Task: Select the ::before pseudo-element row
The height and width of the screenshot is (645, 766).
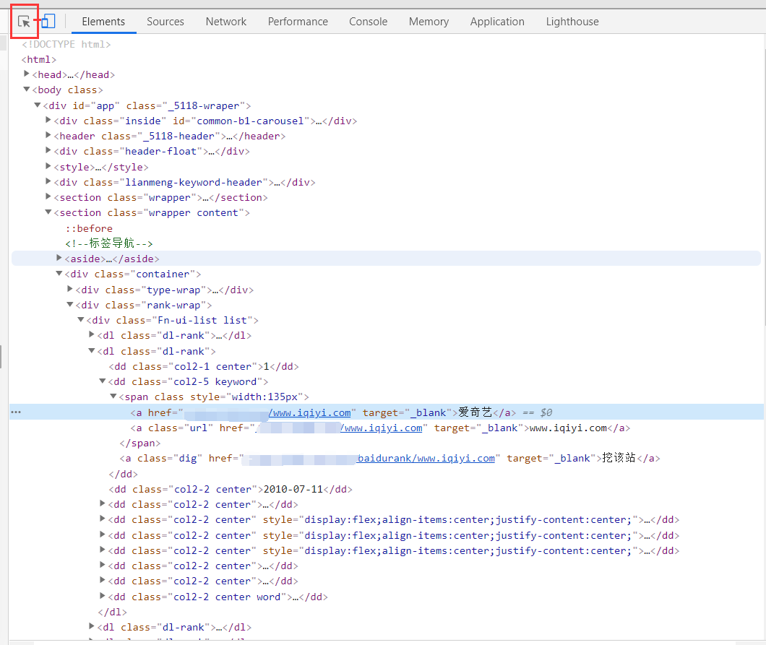Action: point(88,228)
